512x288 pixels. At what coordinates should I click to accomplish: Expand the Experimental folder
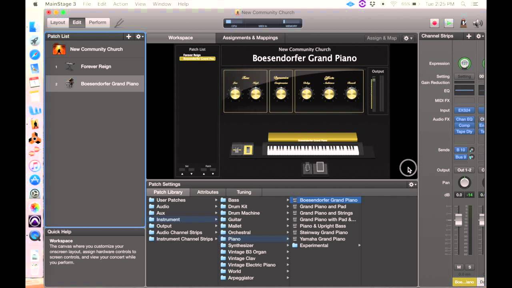pos(359,245)
